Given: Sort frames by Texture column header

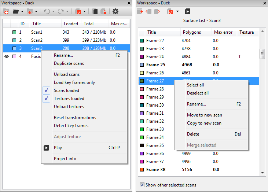Looking at the screenshot, I should [x=248, y=32].
